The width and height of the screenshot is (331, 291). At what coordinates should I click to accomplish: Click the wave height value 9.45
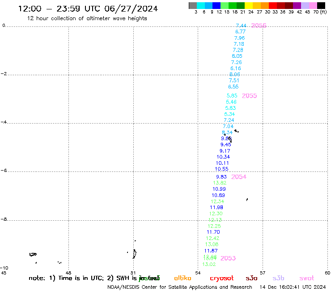pos(226,145)
